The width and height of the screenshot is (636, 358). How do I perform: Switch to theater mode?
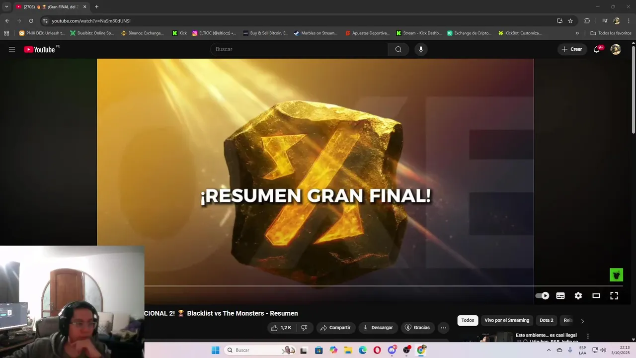click(596, 296)
